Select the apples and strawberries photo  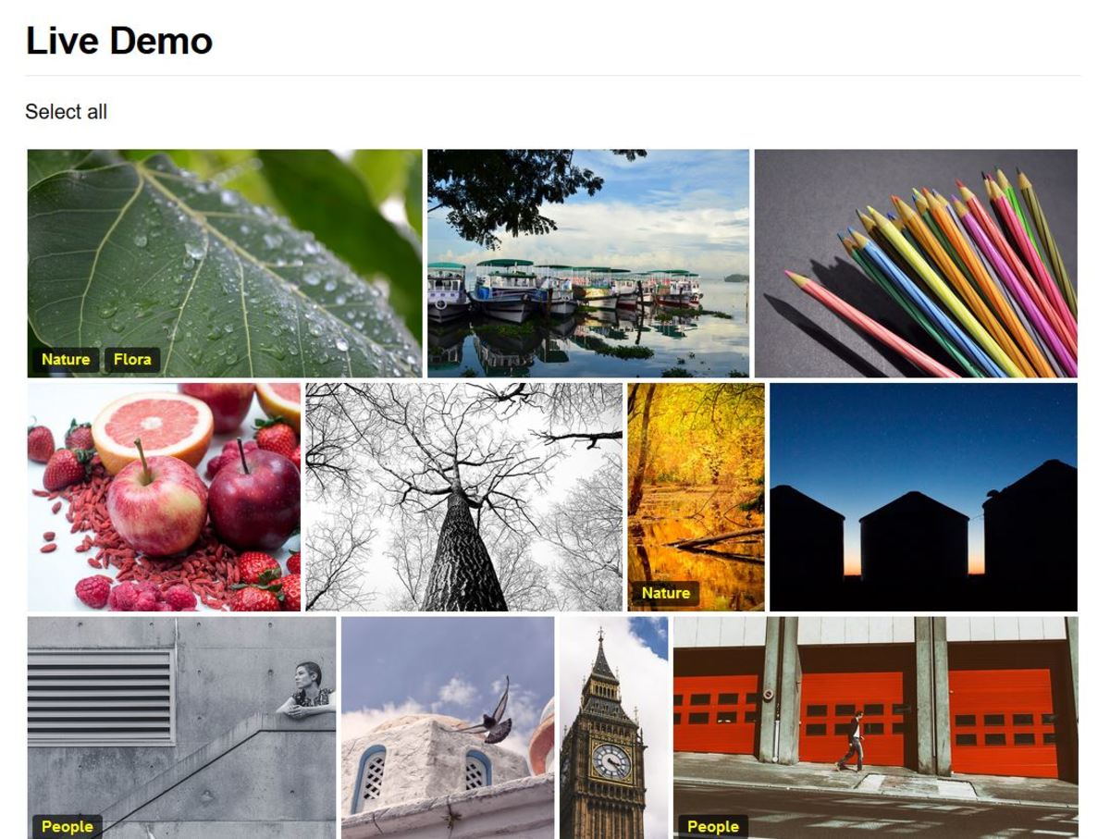coord(164,498)
